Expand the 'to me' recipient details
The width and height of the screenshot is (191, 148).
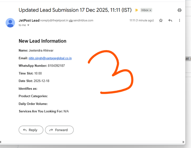pos(28,25)
